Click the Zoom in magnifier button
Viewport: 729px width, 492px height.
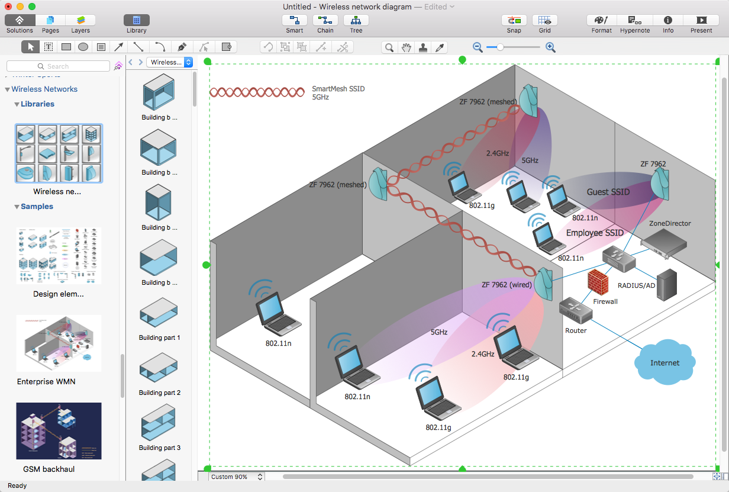click(550, 47)
